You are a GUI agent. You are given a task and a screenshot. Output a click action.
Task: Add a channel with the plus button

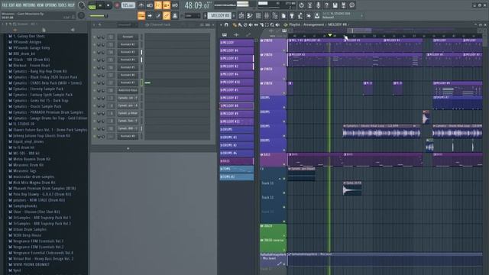click(128, 148)
